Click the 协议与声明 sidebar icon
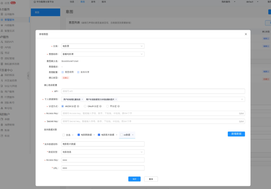This screenshot has height=189, width=271. [2, 86]
